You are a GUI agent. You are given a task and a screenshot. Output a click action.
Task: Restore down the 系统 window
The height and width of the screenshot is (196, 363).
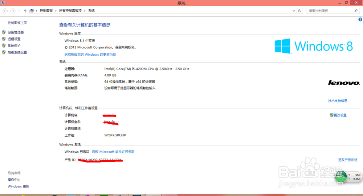point(346,3)
